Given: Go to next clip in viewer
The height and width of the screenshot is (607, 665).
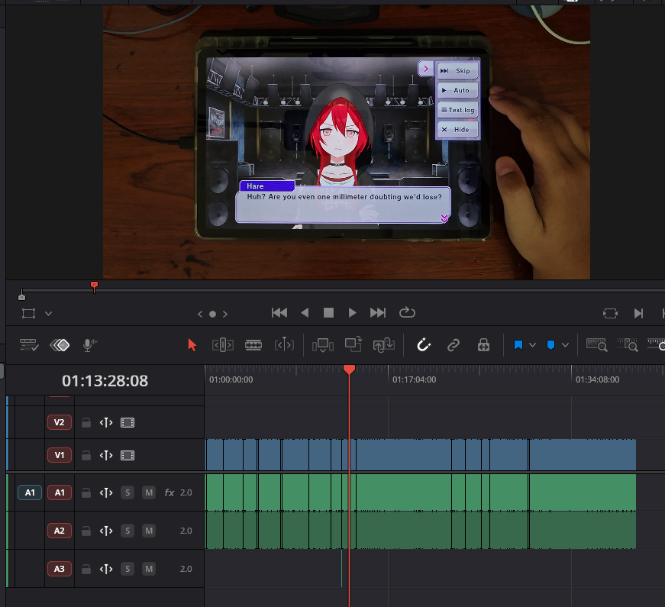Looking at the screenshot, I should click(638, 314).
